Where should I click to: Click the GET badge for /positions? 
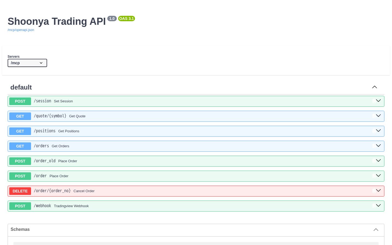coord(20,131)
